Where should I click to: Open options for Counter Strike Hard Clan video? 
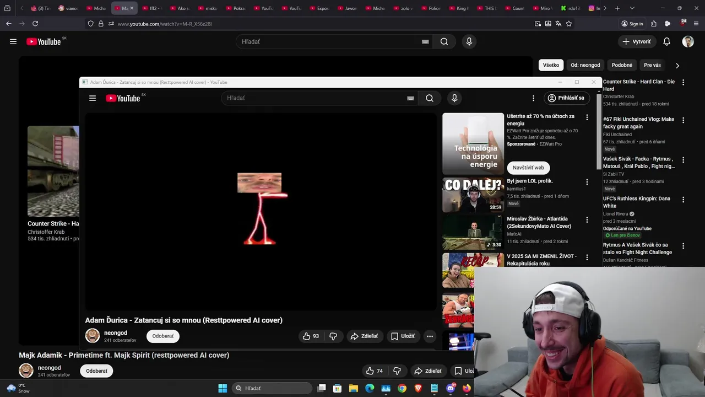click(684, 83)
